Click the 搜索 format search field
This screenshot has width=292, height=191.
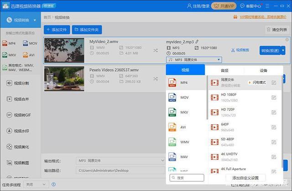[x=186, y=178]
